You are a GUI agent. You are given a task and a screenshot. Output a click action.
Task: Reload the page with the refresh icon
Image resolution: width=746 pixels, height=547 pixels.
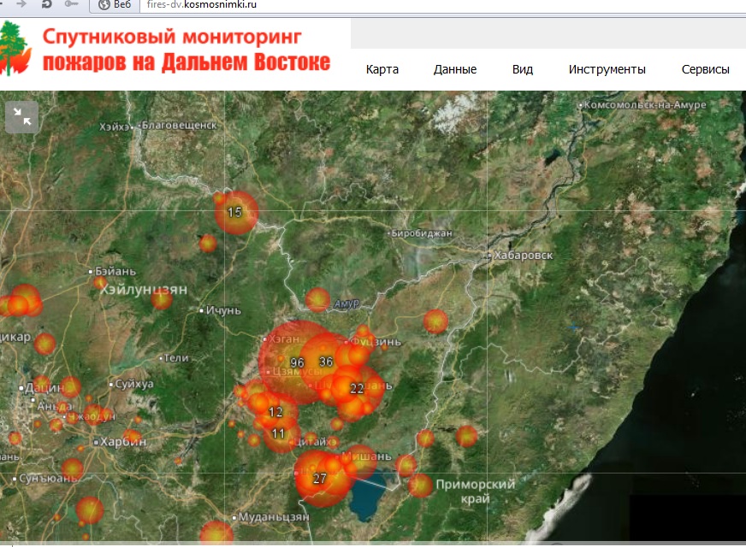[x=46, y=5]
